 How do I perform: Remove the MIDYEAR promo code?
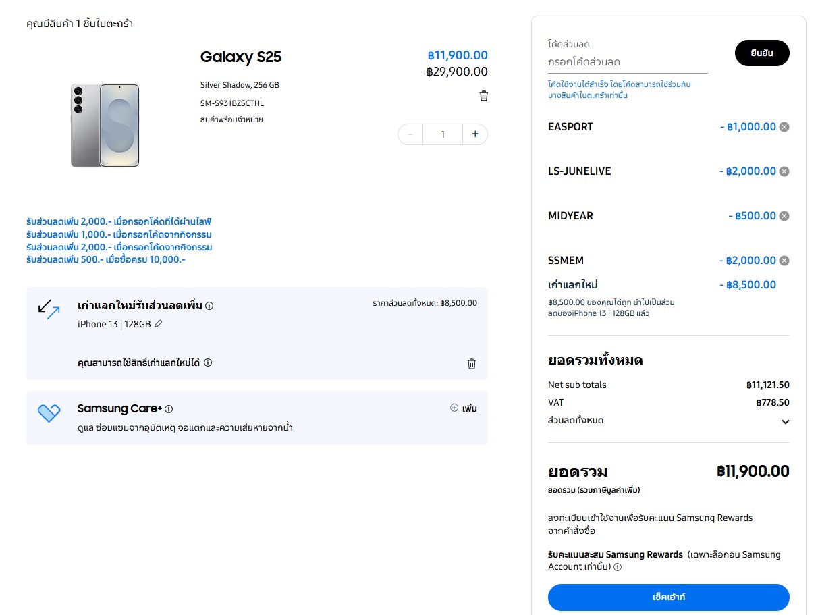[x=784, y=216]
